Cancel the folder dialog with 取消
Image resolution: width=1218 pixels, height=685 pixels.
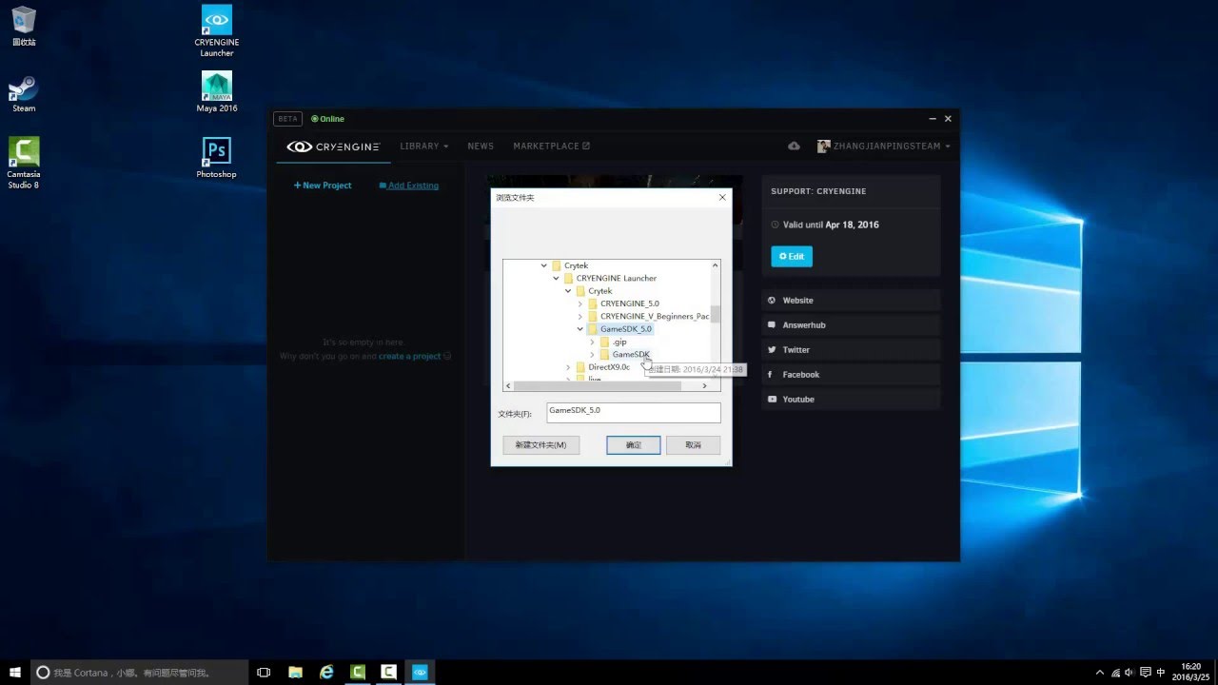point(693,445)
